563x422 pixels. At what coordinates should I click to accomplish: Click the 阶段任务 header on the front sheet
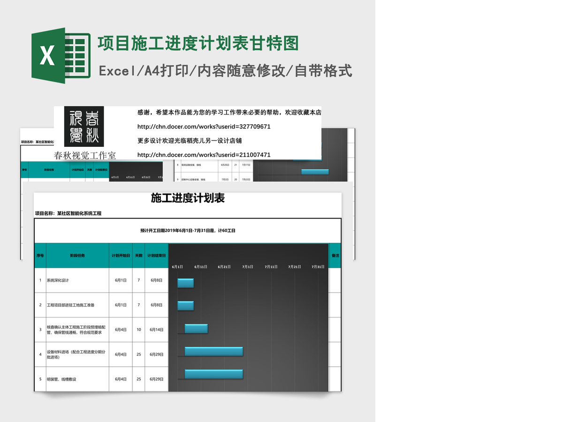point(77,256)
